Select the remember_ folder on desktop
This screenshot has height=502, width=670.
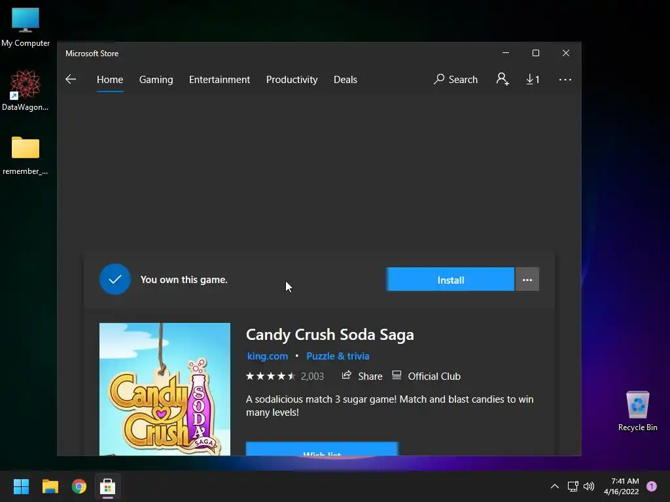tap(26, 156)
